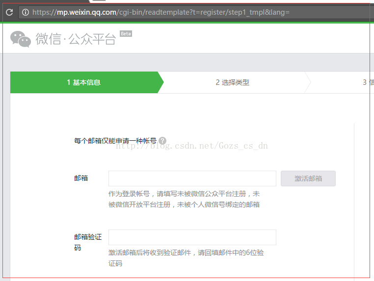Select the address bar URL mp.weixin.qq.com
The image size is (374, 281).
point(86,12)
